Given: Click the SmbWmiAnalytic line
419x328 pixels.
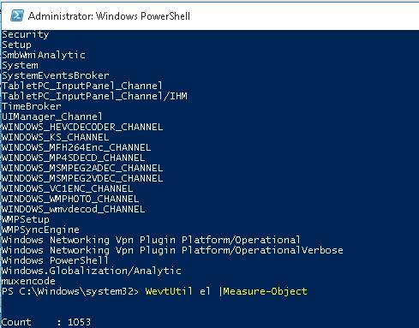Looking at the screenshot, I should point(44,55).
